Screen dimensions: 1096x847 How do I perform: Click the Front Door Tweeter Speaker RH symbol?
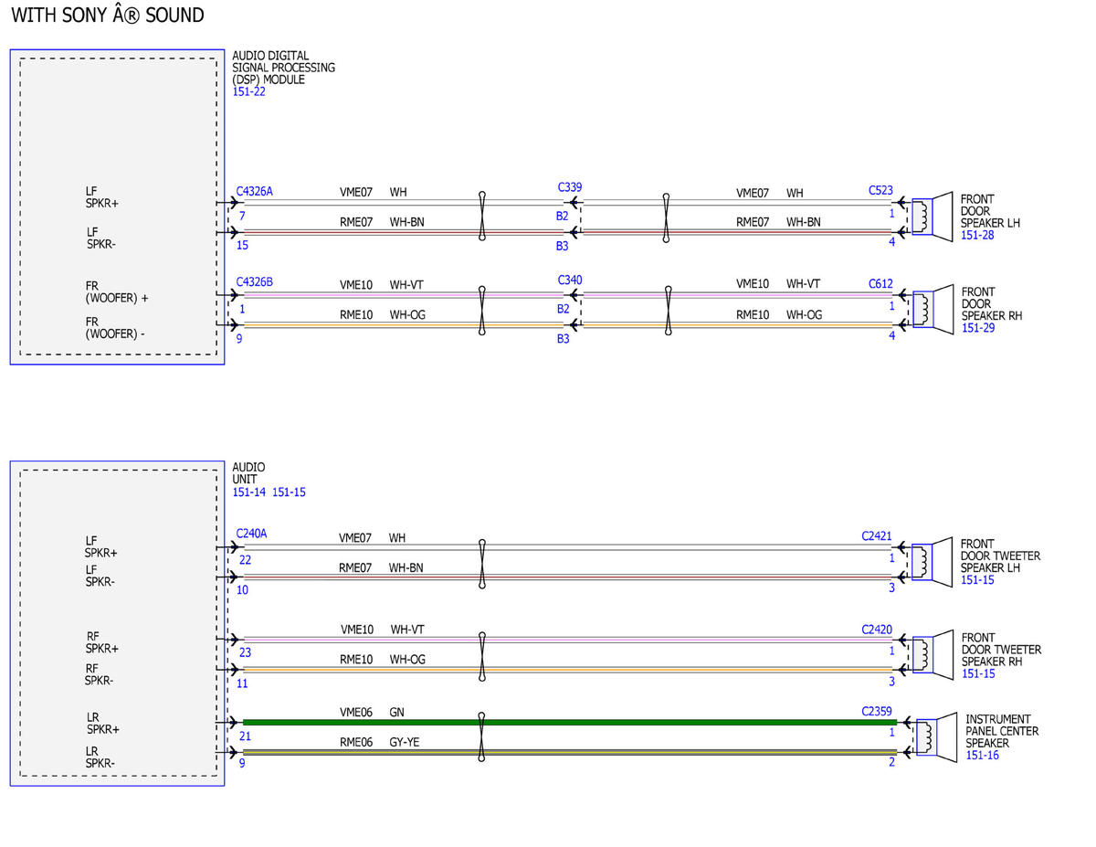coord(933,654)
